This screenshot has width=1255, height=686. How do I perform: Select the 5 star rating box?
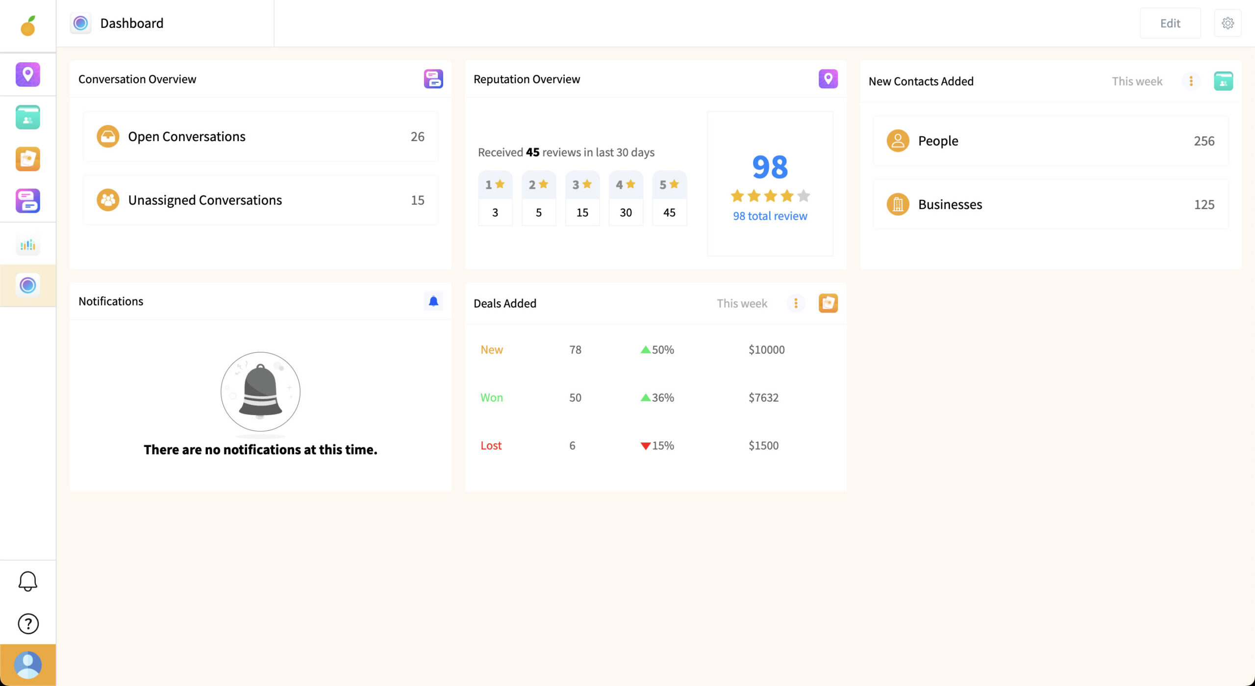click(669, 198)
